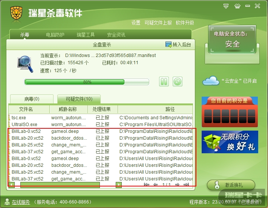This screenshot has height=208, width=268.
Task: Switch to the 瑞星工具 tab
Action: 86,35
